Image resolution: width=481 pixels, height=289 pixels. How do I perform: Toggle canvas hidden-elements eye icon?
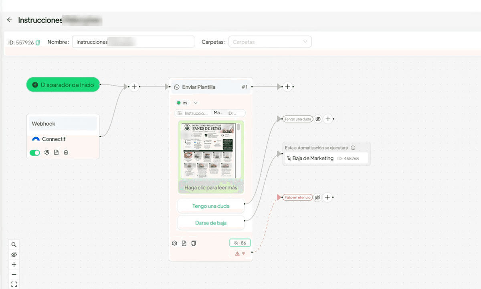point(14,255)
